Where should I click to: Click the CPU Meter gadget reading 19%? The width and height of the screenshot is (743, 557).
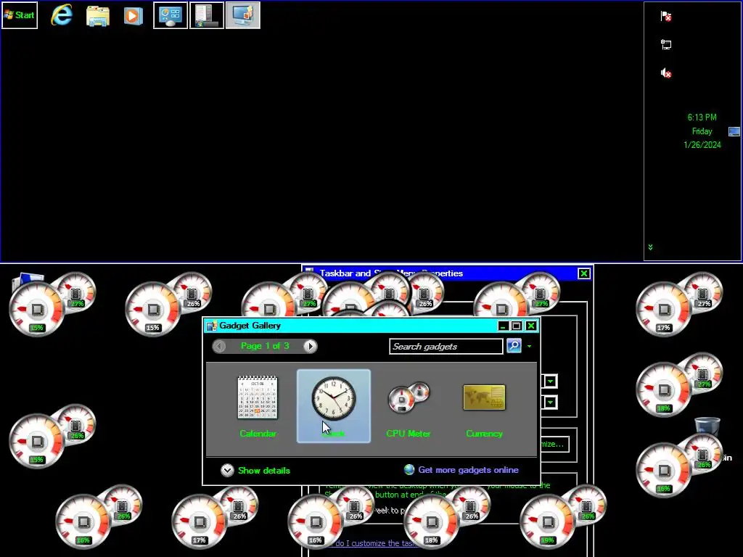click(x=563, y=516)
